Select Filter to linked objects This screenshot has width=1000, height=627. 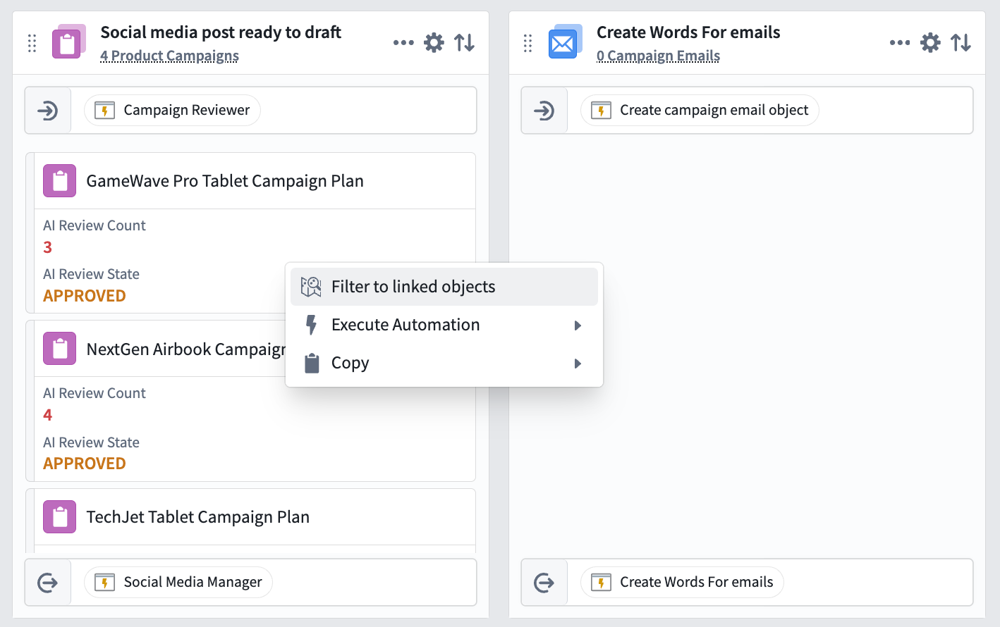point(413,286)
